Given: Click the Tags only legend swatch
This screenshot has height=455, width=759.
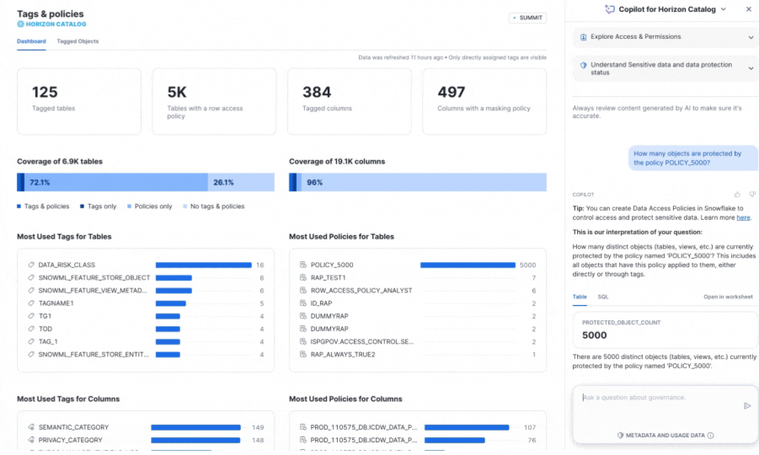Looking at the screenshot, I should [82, 206].
